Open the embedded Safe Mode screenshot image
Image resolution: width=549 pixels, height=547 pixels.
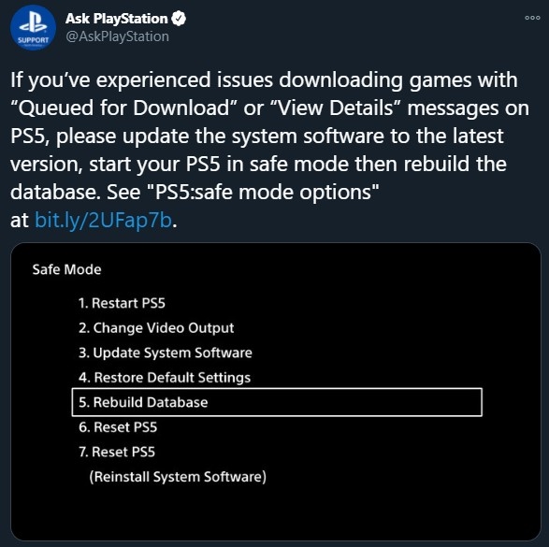pyautogui.click(x=276, y=392)
